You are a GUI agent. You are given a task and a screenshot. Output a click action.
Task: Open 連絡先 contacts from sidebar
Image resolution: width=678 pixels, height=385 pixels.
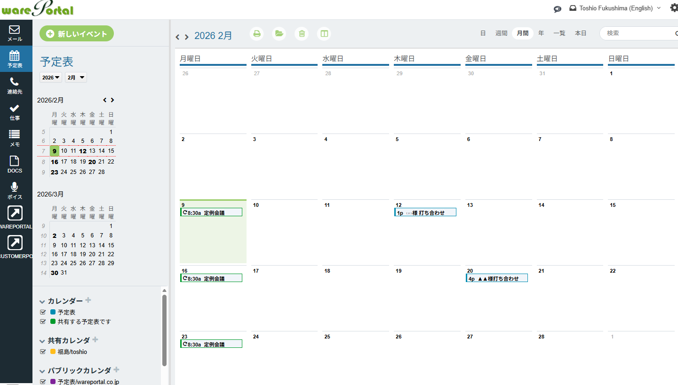click(x=15, y=86)
